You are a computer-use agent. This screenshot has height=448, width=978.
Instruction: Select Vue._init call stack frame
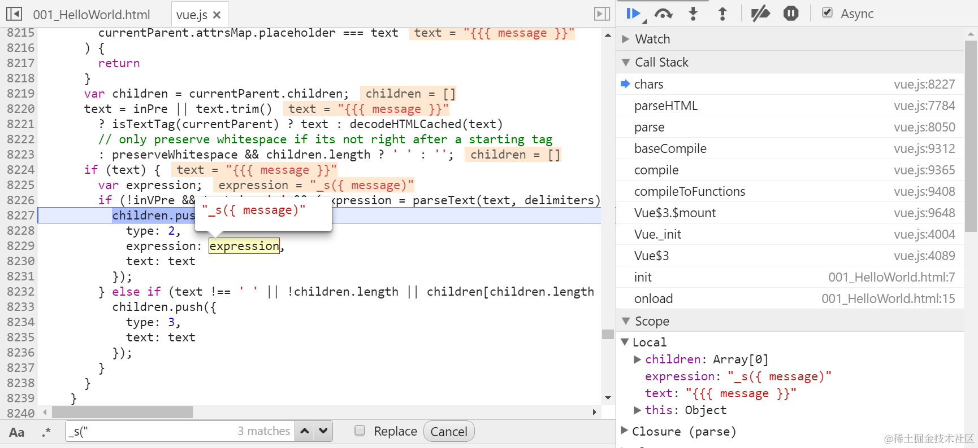click(790, 234)
